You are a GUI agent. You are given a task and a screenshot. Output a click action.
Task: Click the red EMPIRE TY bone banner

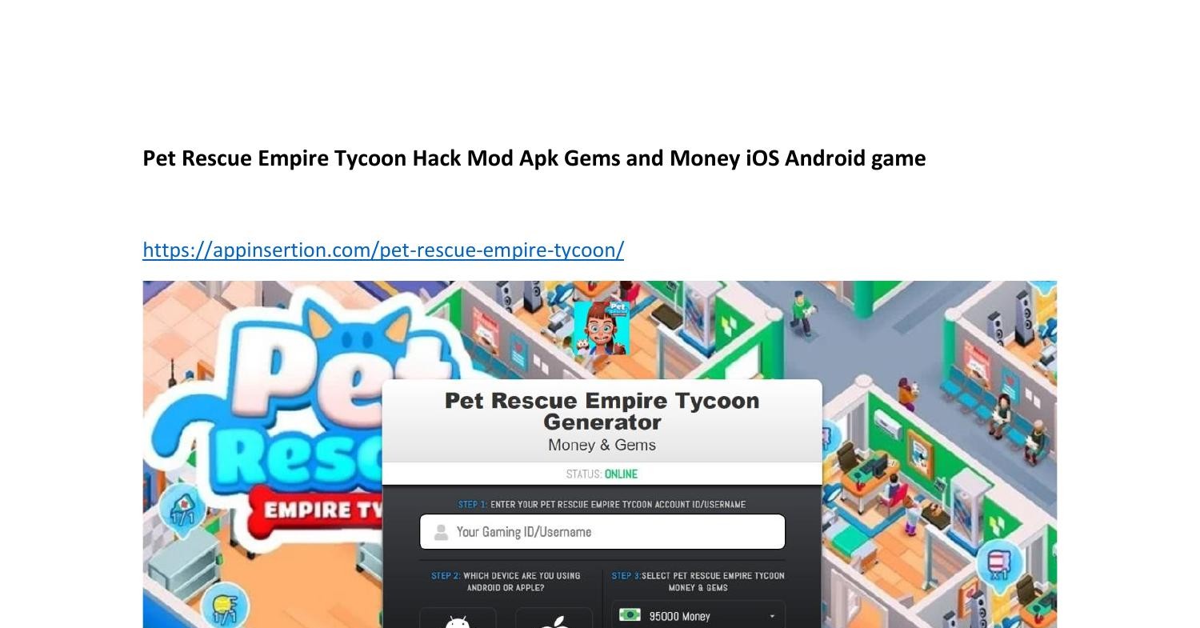point(318,510)
